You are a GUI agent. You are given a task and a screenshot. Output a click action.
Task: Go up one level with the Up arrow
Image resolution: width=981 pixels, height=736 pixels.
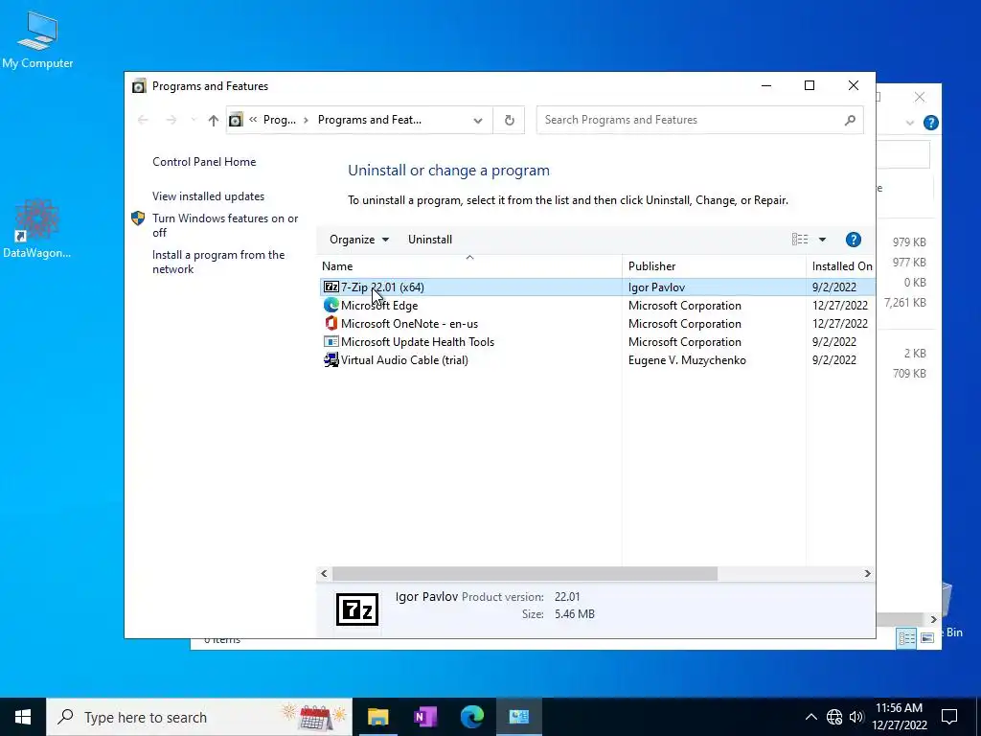[214, 120]
